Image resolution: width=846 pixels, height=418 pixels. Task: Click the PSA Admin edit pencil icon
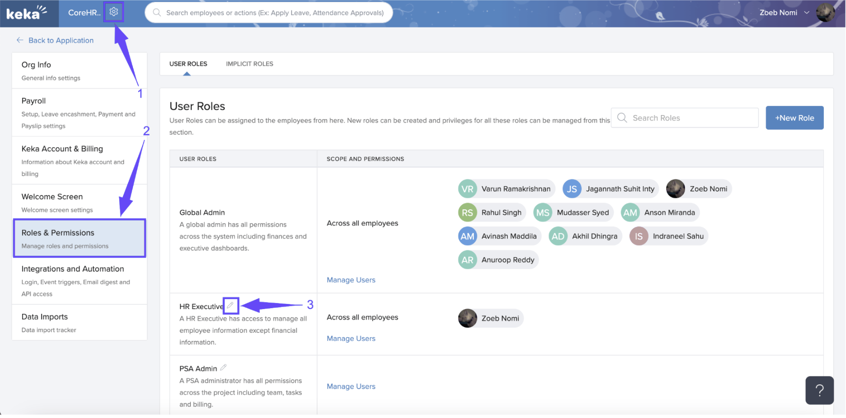223,368
